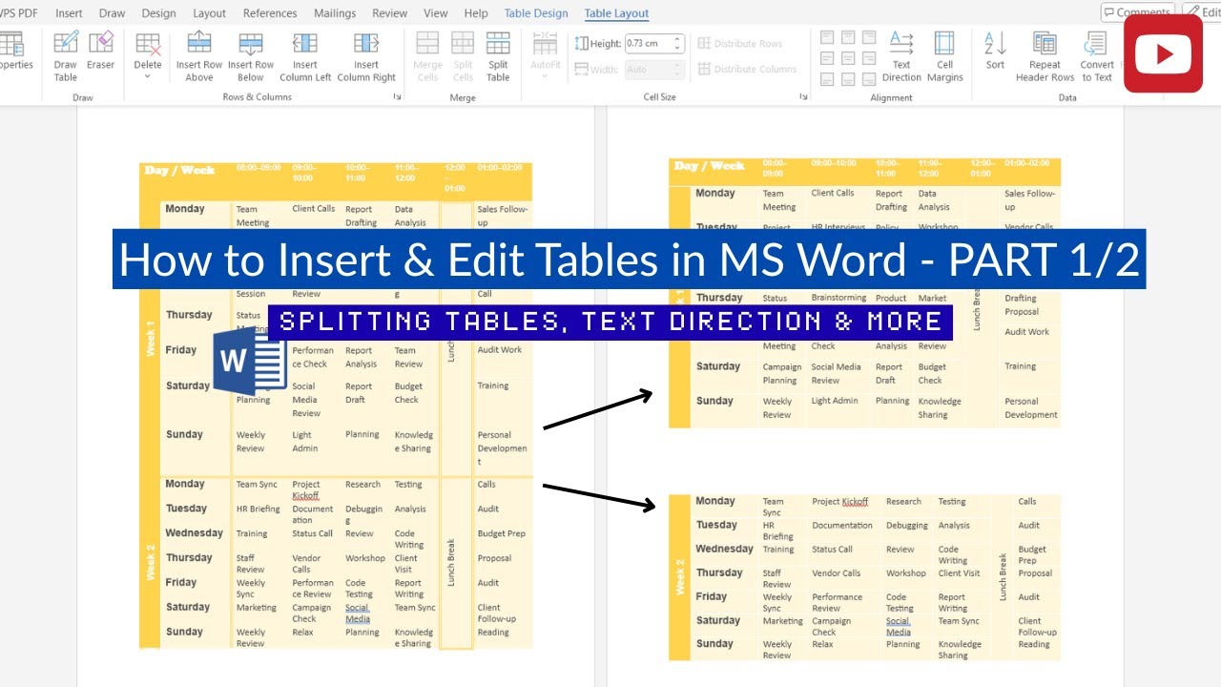Click the Width spinner arrows

coord(677,69)
